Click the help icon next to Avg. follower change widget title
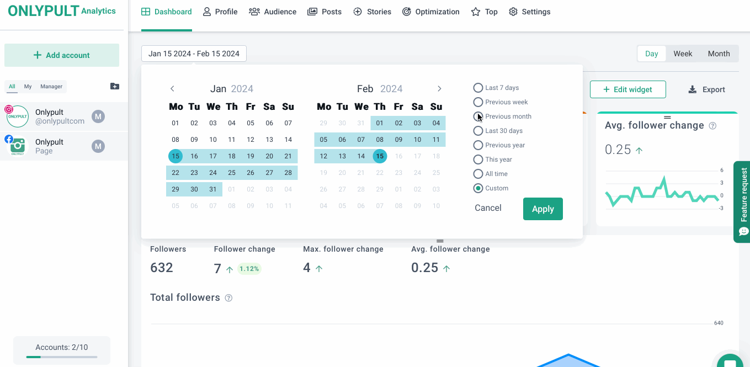 712,126
